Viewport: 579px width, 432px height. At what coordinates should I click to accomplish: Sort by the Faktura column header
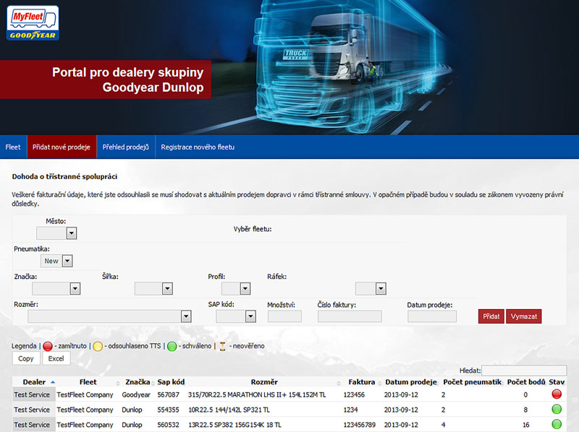[361, 382]
